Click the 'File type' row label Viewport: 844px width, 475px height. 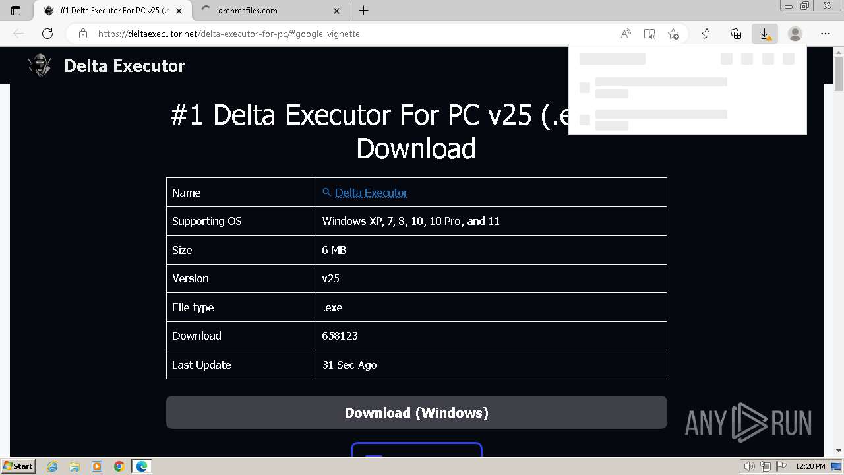pos(193,307)
